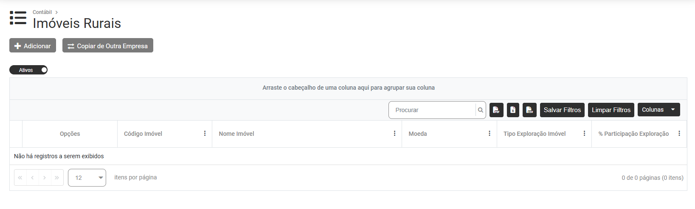Click the list menu icon beside title
This screenshot has width=695, height=209.
18,18
